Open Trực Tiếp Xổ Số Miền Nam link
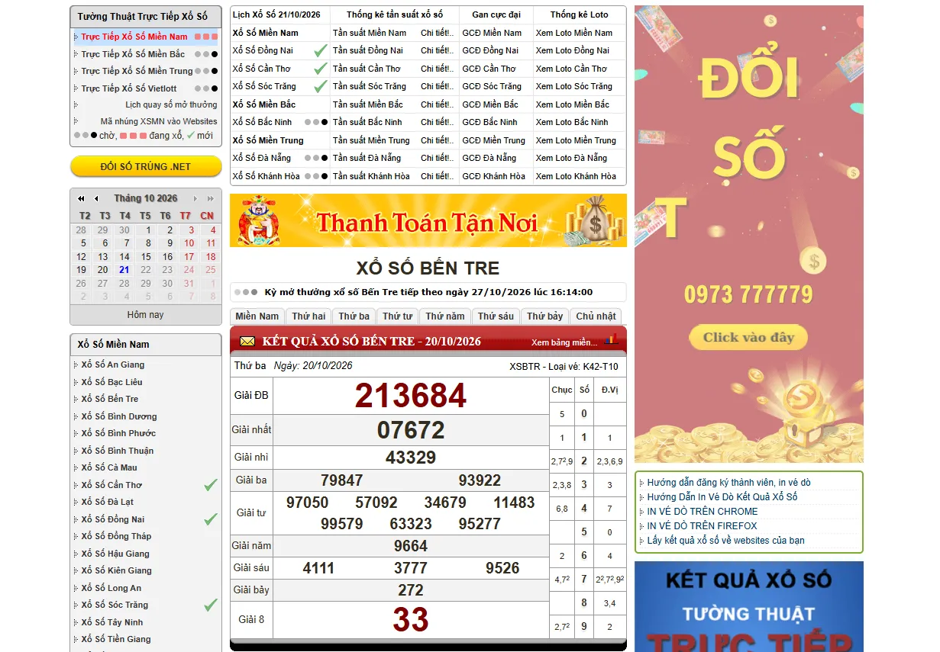This screenshot has width=940, height=652. 134,37
